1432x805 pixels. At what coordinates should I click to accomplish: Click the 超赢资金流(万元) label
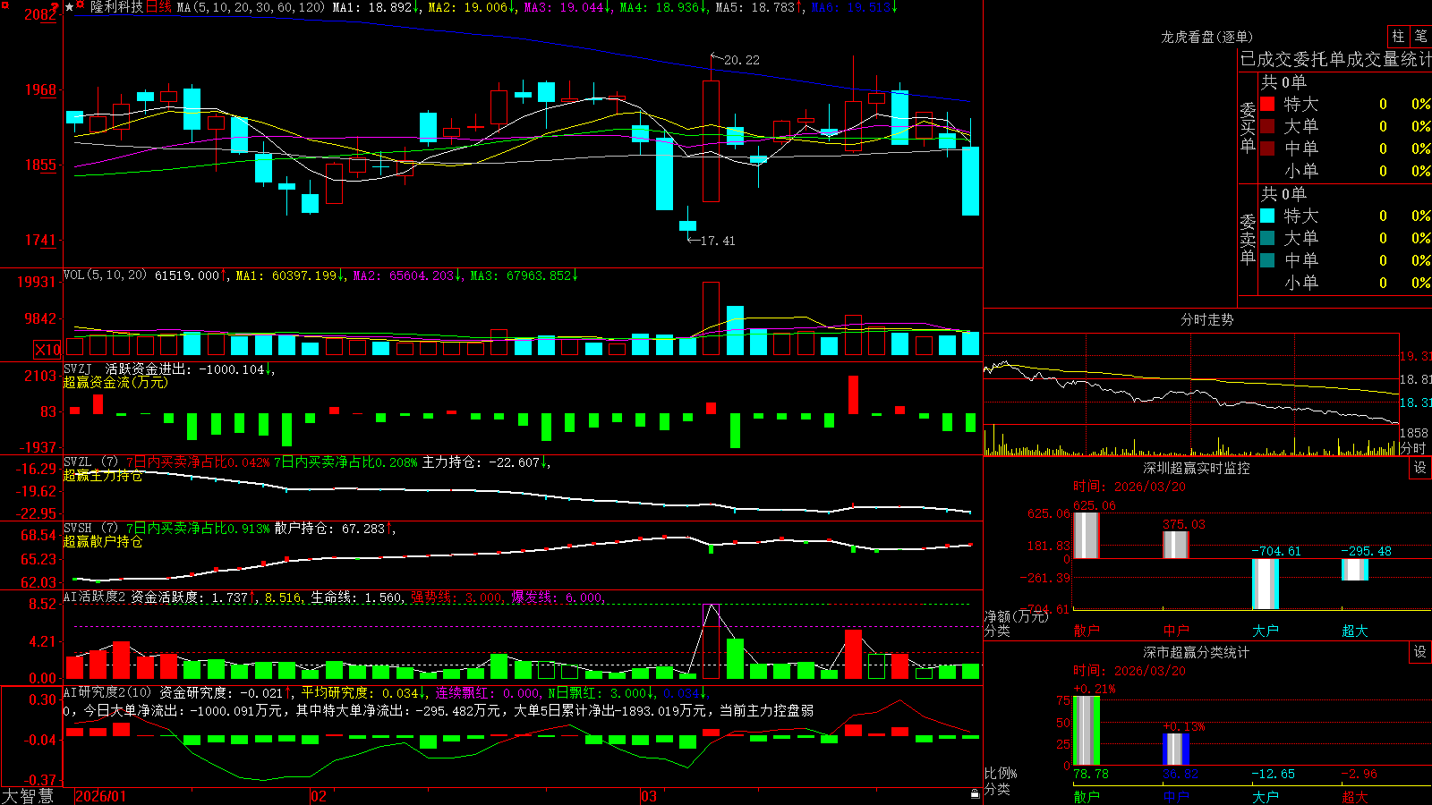tap(115, 382)
